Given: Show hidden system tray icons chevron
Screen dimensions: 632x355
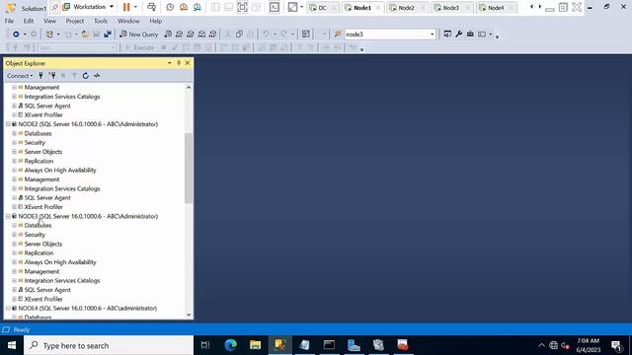Looking at the screenshot, I should 541,345.
